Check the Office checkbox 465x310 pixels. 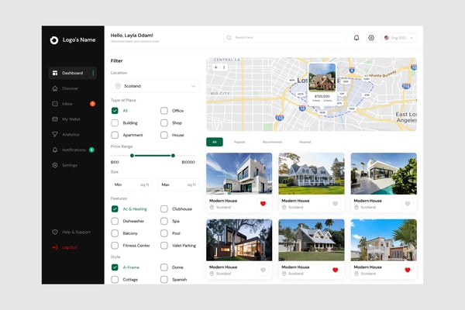[x=164, y=111]
